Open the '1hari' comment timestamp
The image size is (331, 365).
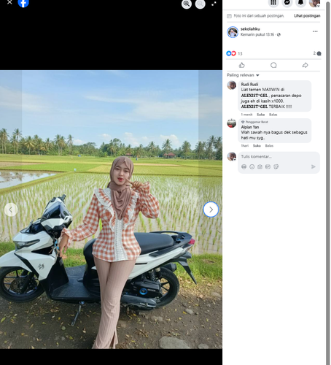point(245,146)
